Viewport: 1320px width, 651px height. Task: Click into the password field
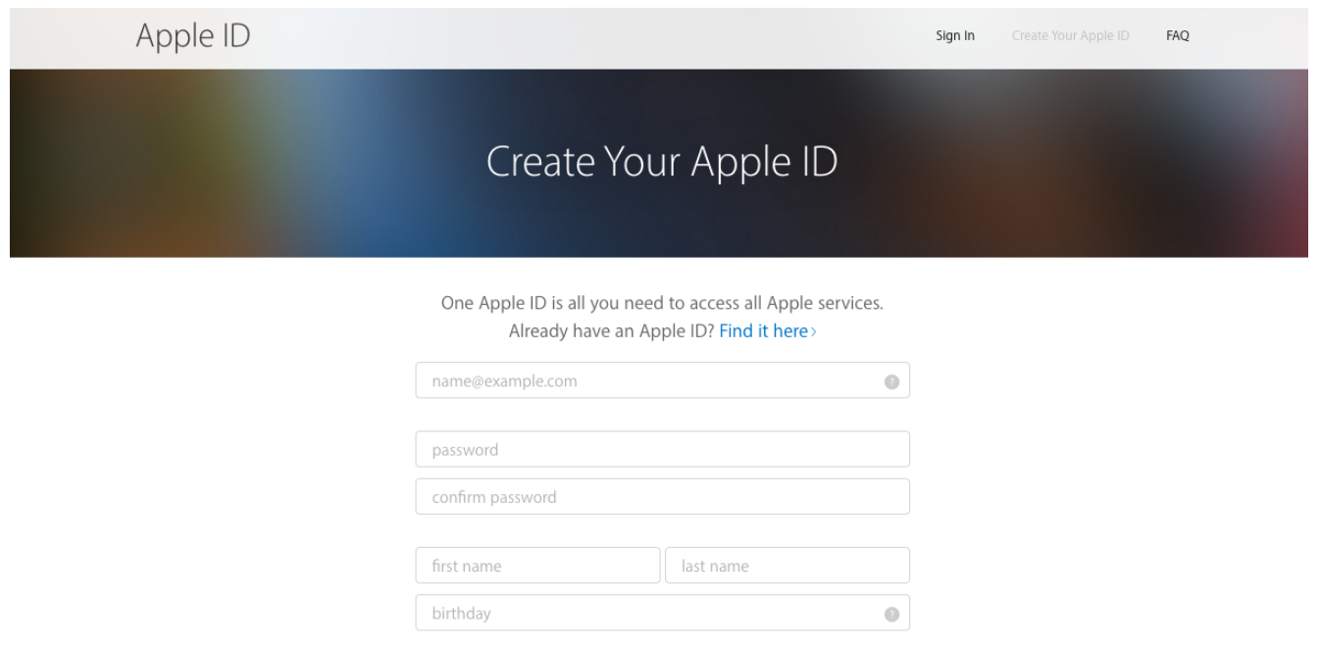point(663,449)
